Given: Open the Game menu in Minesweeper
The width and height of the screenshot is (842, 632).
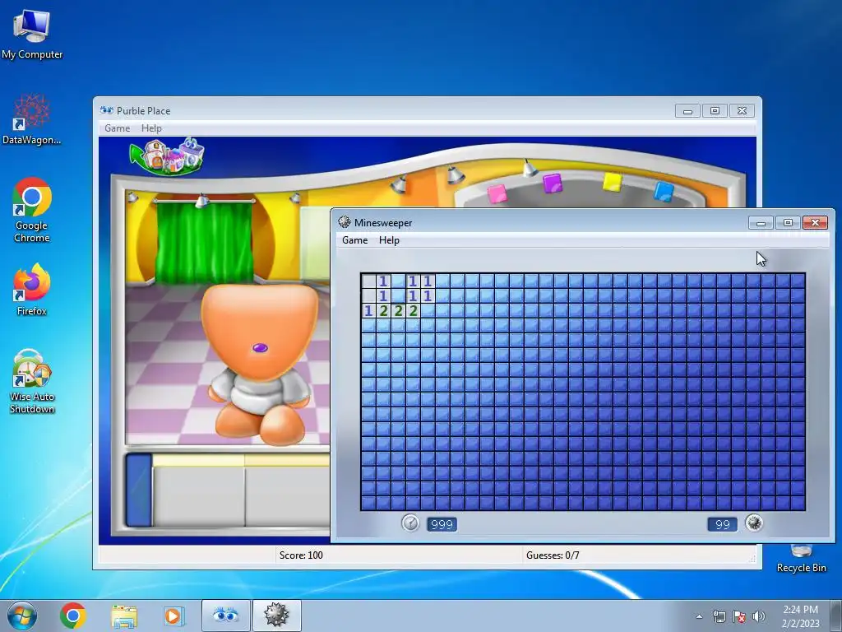Looking at the screenshot, I should coord(355,240).
